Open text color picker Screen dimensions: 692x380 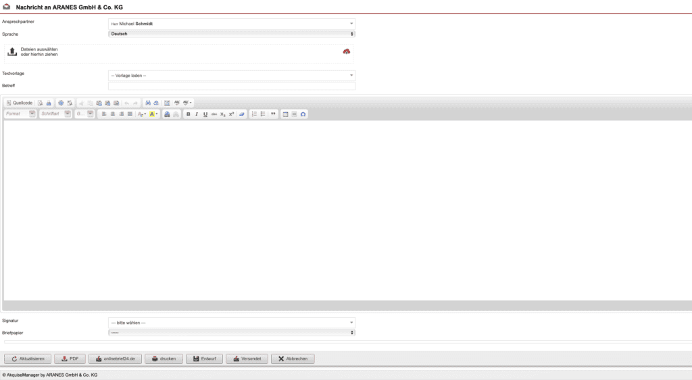[x=142, y=114]
